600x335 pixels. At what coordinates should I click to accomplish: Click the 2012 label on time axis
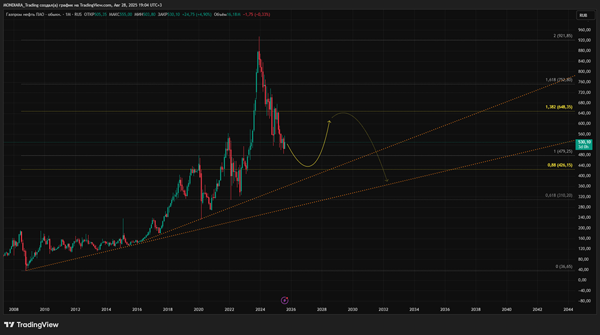click(x=76, y=309)
